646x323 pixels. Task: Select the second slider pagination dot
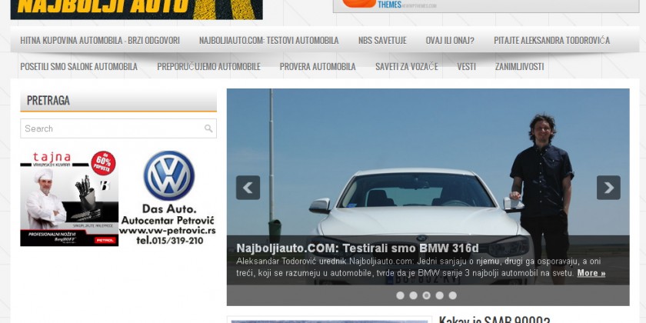(413, 295)
